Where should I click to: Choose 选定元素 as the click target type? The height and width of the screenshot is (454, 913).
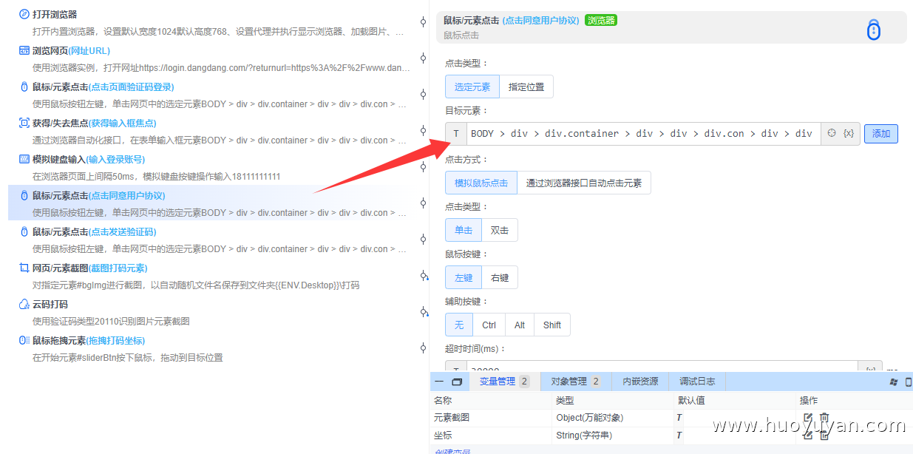472,87
